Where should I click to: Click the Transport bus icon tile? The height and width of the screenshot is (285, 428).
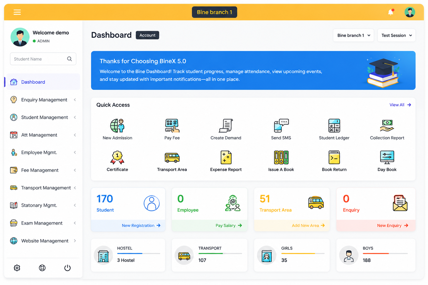click(x=184, y=255)
